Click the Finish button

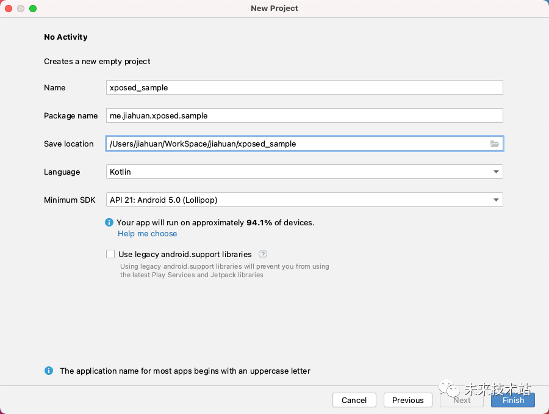click(512, 400)
